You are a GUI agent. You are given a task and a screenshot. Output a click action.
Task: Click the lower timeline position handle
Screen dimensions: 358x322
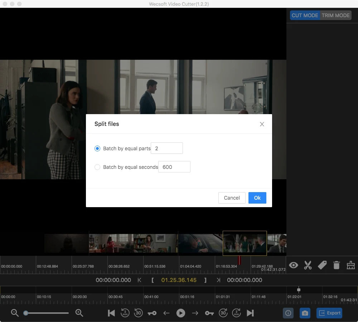[299, 290]
